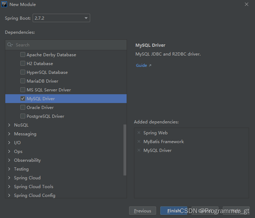The width and height of the screenshot is (255, 218).
Task: Click the external link arrow beside Guide
Action: pos(150,65)
